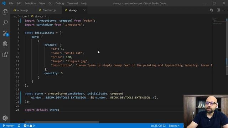Click the store folder breadcrumb
Viewport: 228px width, 128px height.
(x=24, y=16)
